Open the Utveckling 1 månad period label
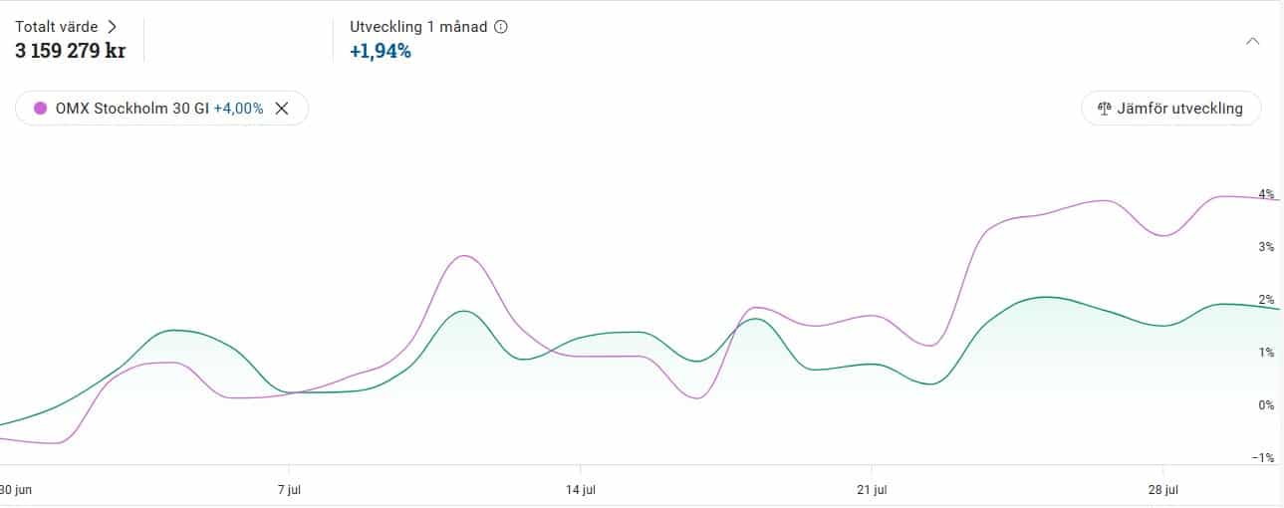The height and width of the screenshot is (508, 1284). click(x=418, y=27)
